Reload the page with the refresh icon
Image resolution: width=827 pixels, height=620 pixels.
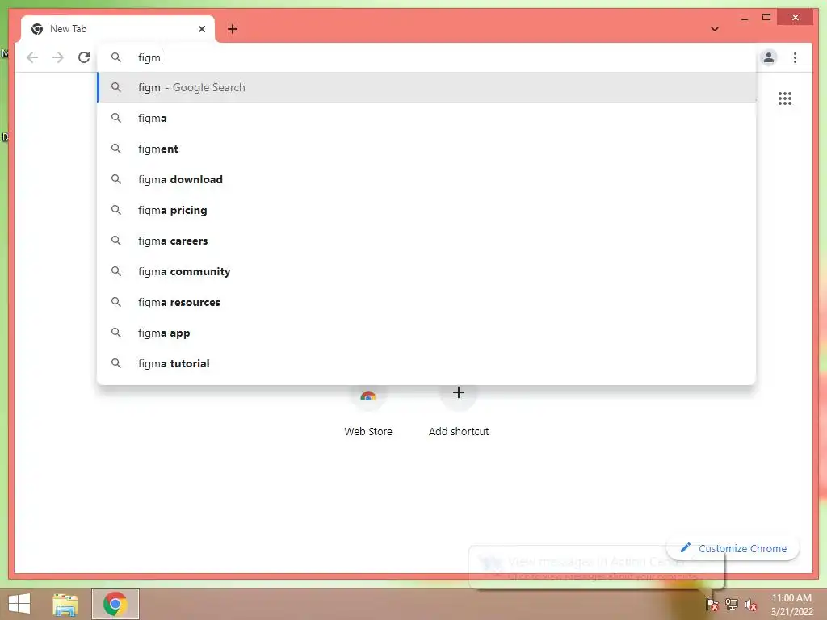[84, 57]
